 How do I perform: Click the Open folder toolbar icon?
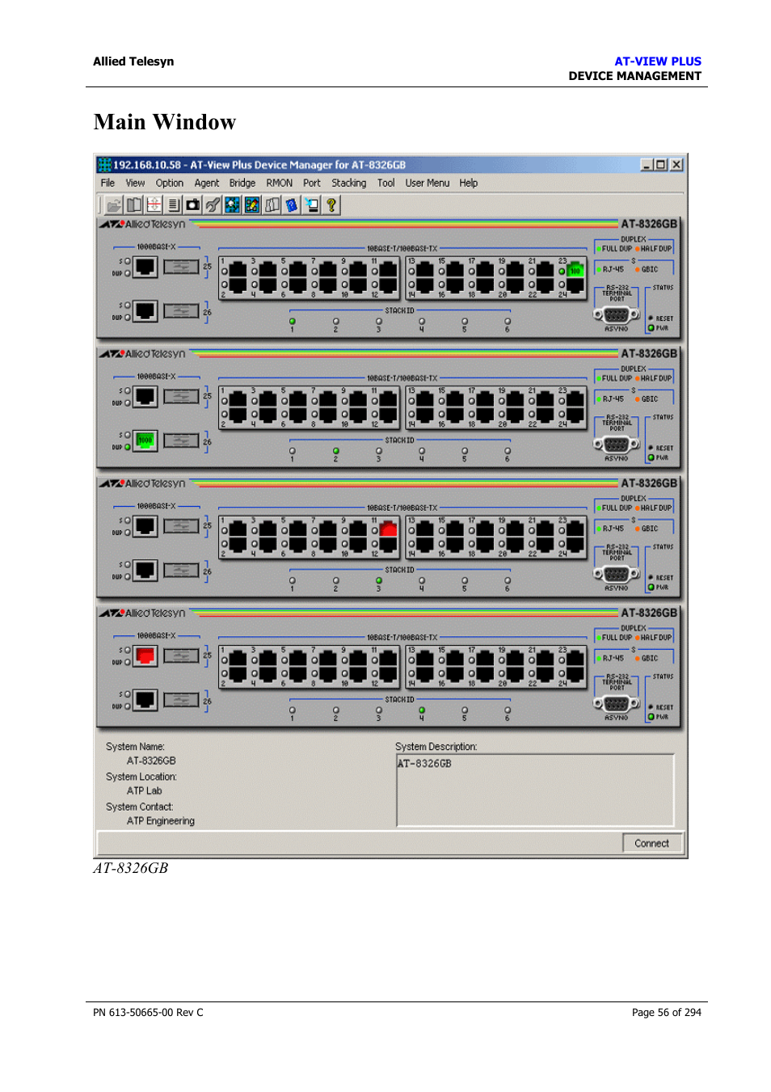click(114, 204)
